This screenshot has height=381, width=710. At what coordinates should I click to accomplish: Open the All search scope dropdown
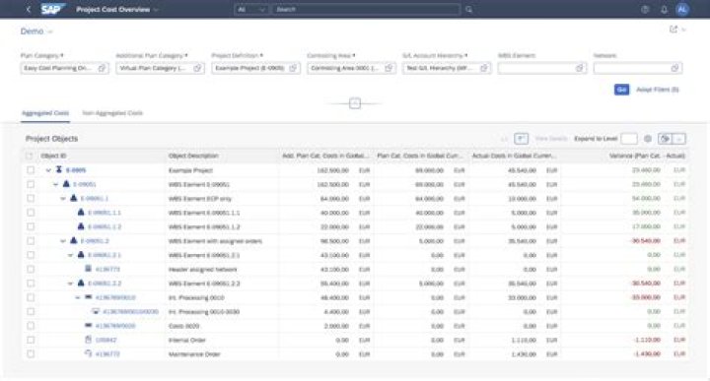coord(251,9)
